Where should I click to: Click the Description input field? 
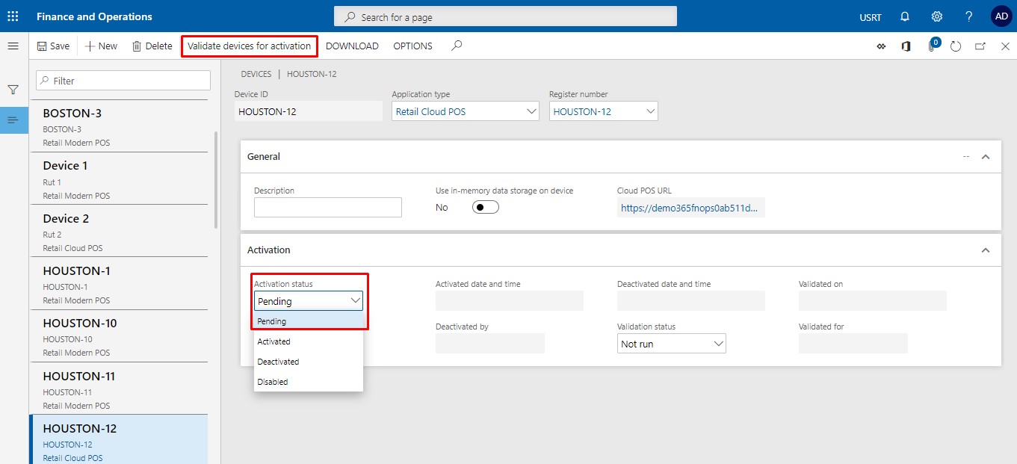click(327, 208)
